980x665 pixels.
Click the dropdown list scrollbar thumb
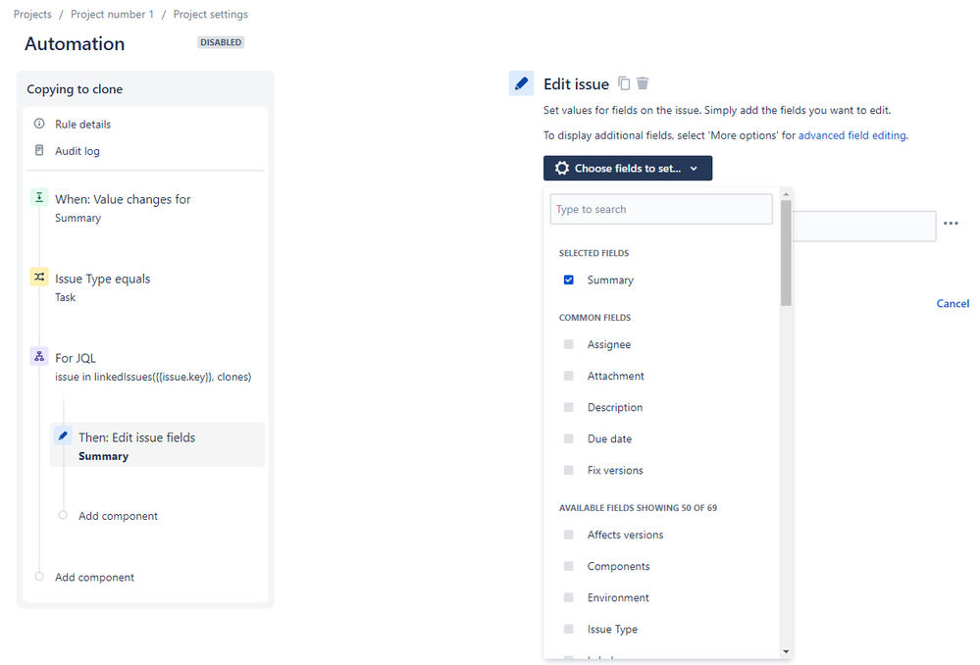(786, 252)
